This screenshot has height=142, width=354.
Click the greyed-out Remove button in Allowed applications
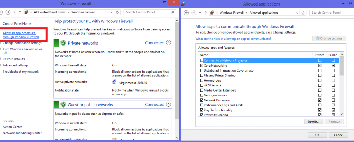[x=334, y=122]
